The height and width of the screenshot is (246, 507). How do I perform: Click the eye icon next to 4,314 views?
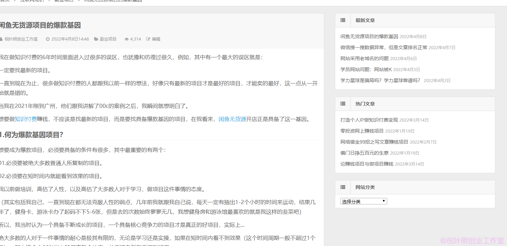[x=127, y=39]
